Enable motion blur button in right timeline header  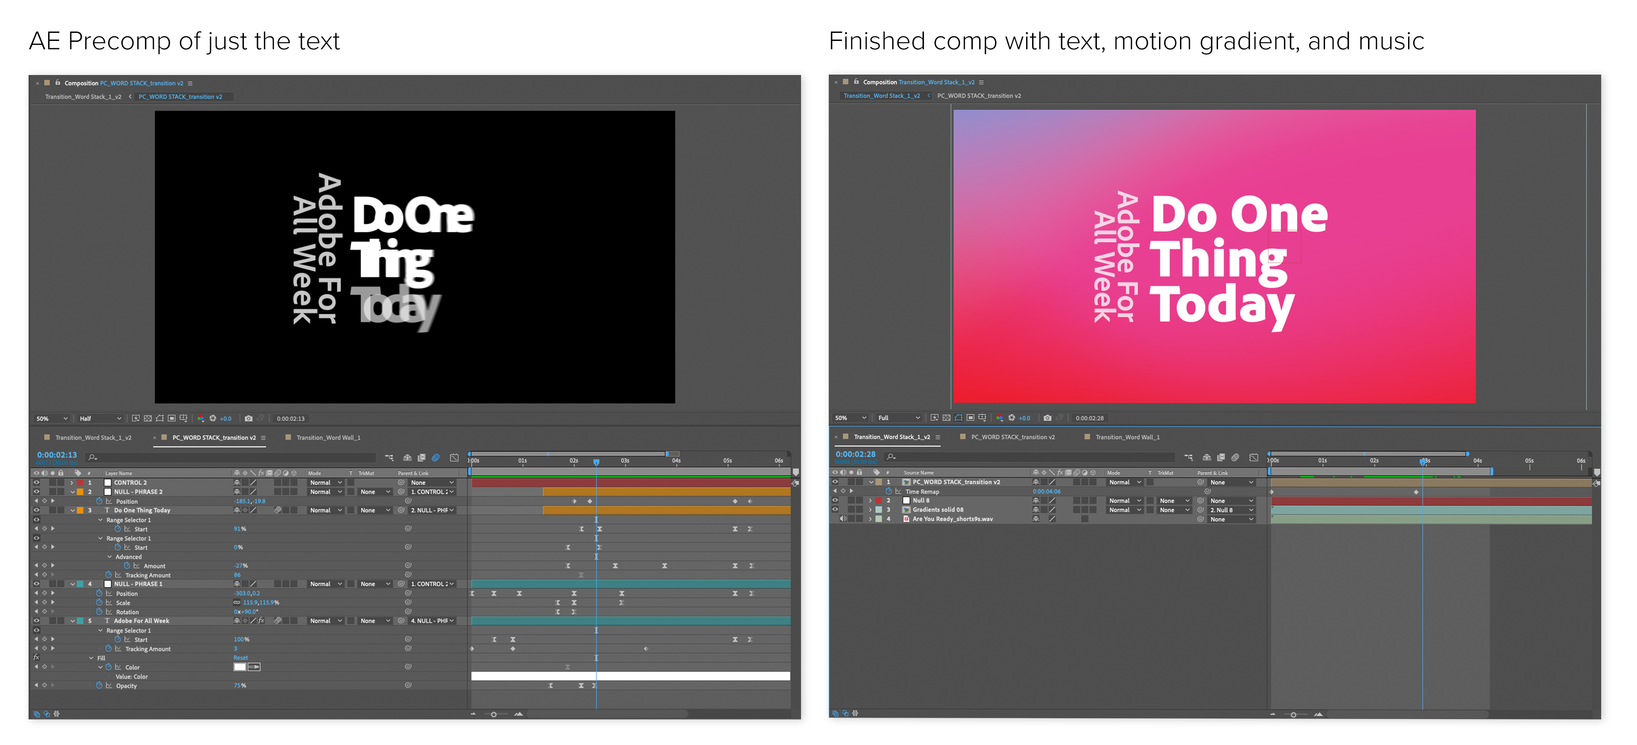[1235, 457]
